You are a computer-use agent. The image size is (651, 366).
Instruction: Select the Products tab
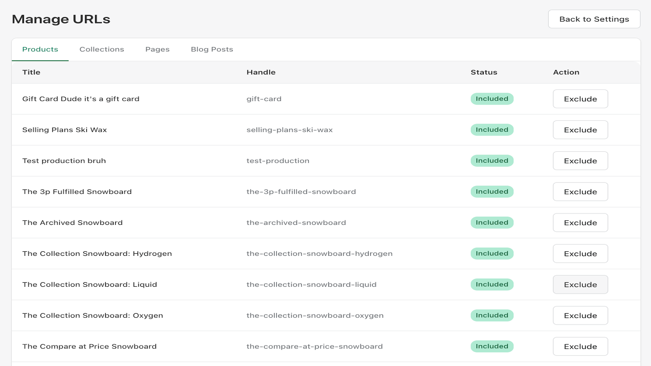click(x=40, y=49)
